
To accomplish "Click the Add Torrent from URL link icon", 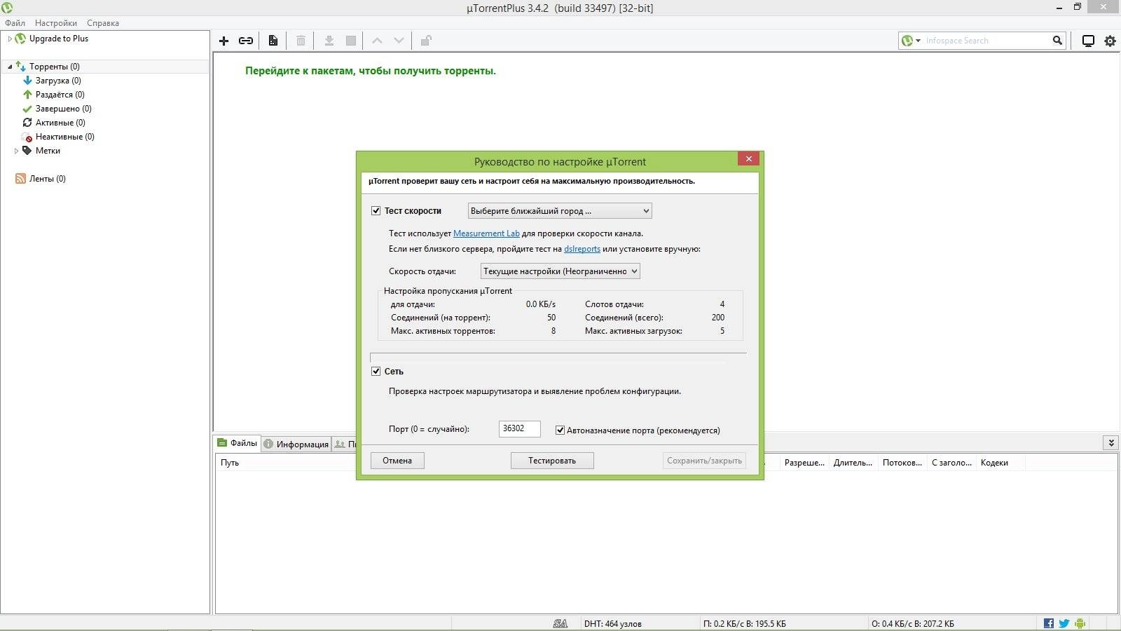I will pos(246,41).
